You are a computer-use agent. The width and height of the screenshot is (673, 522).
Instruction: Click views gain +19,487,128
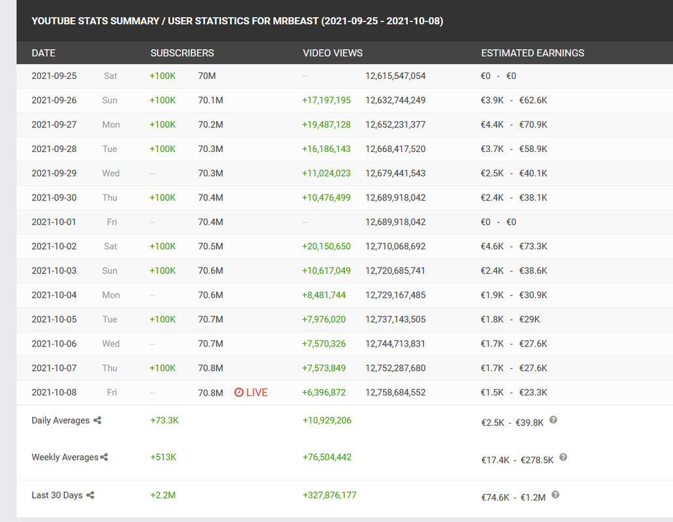click(326, 125)
